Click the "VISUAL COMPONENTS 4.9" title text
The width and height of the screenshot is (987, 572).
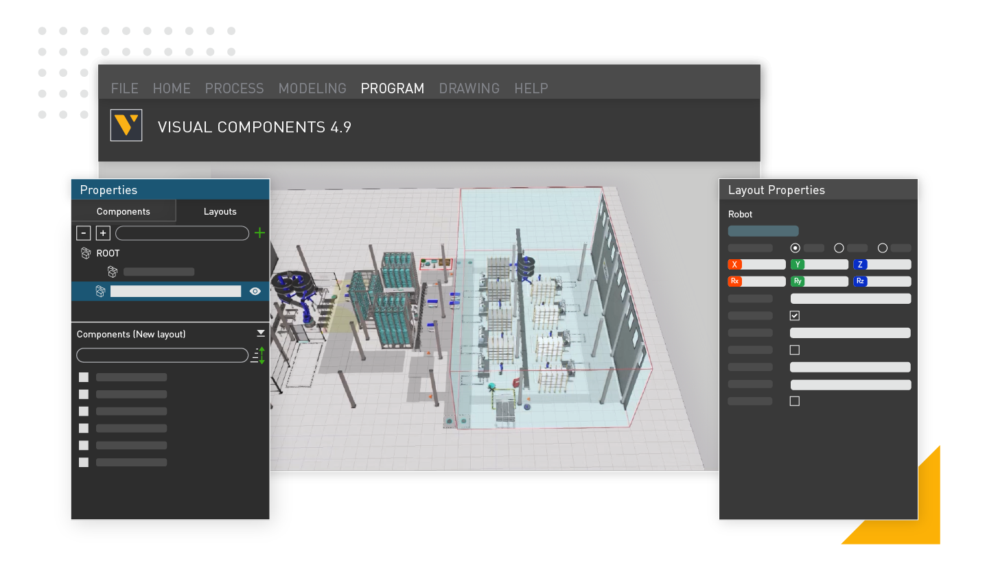point(255,127)
